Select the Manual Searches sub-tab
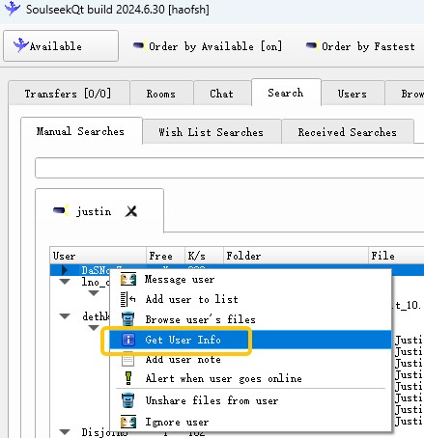 pos(81,131)
